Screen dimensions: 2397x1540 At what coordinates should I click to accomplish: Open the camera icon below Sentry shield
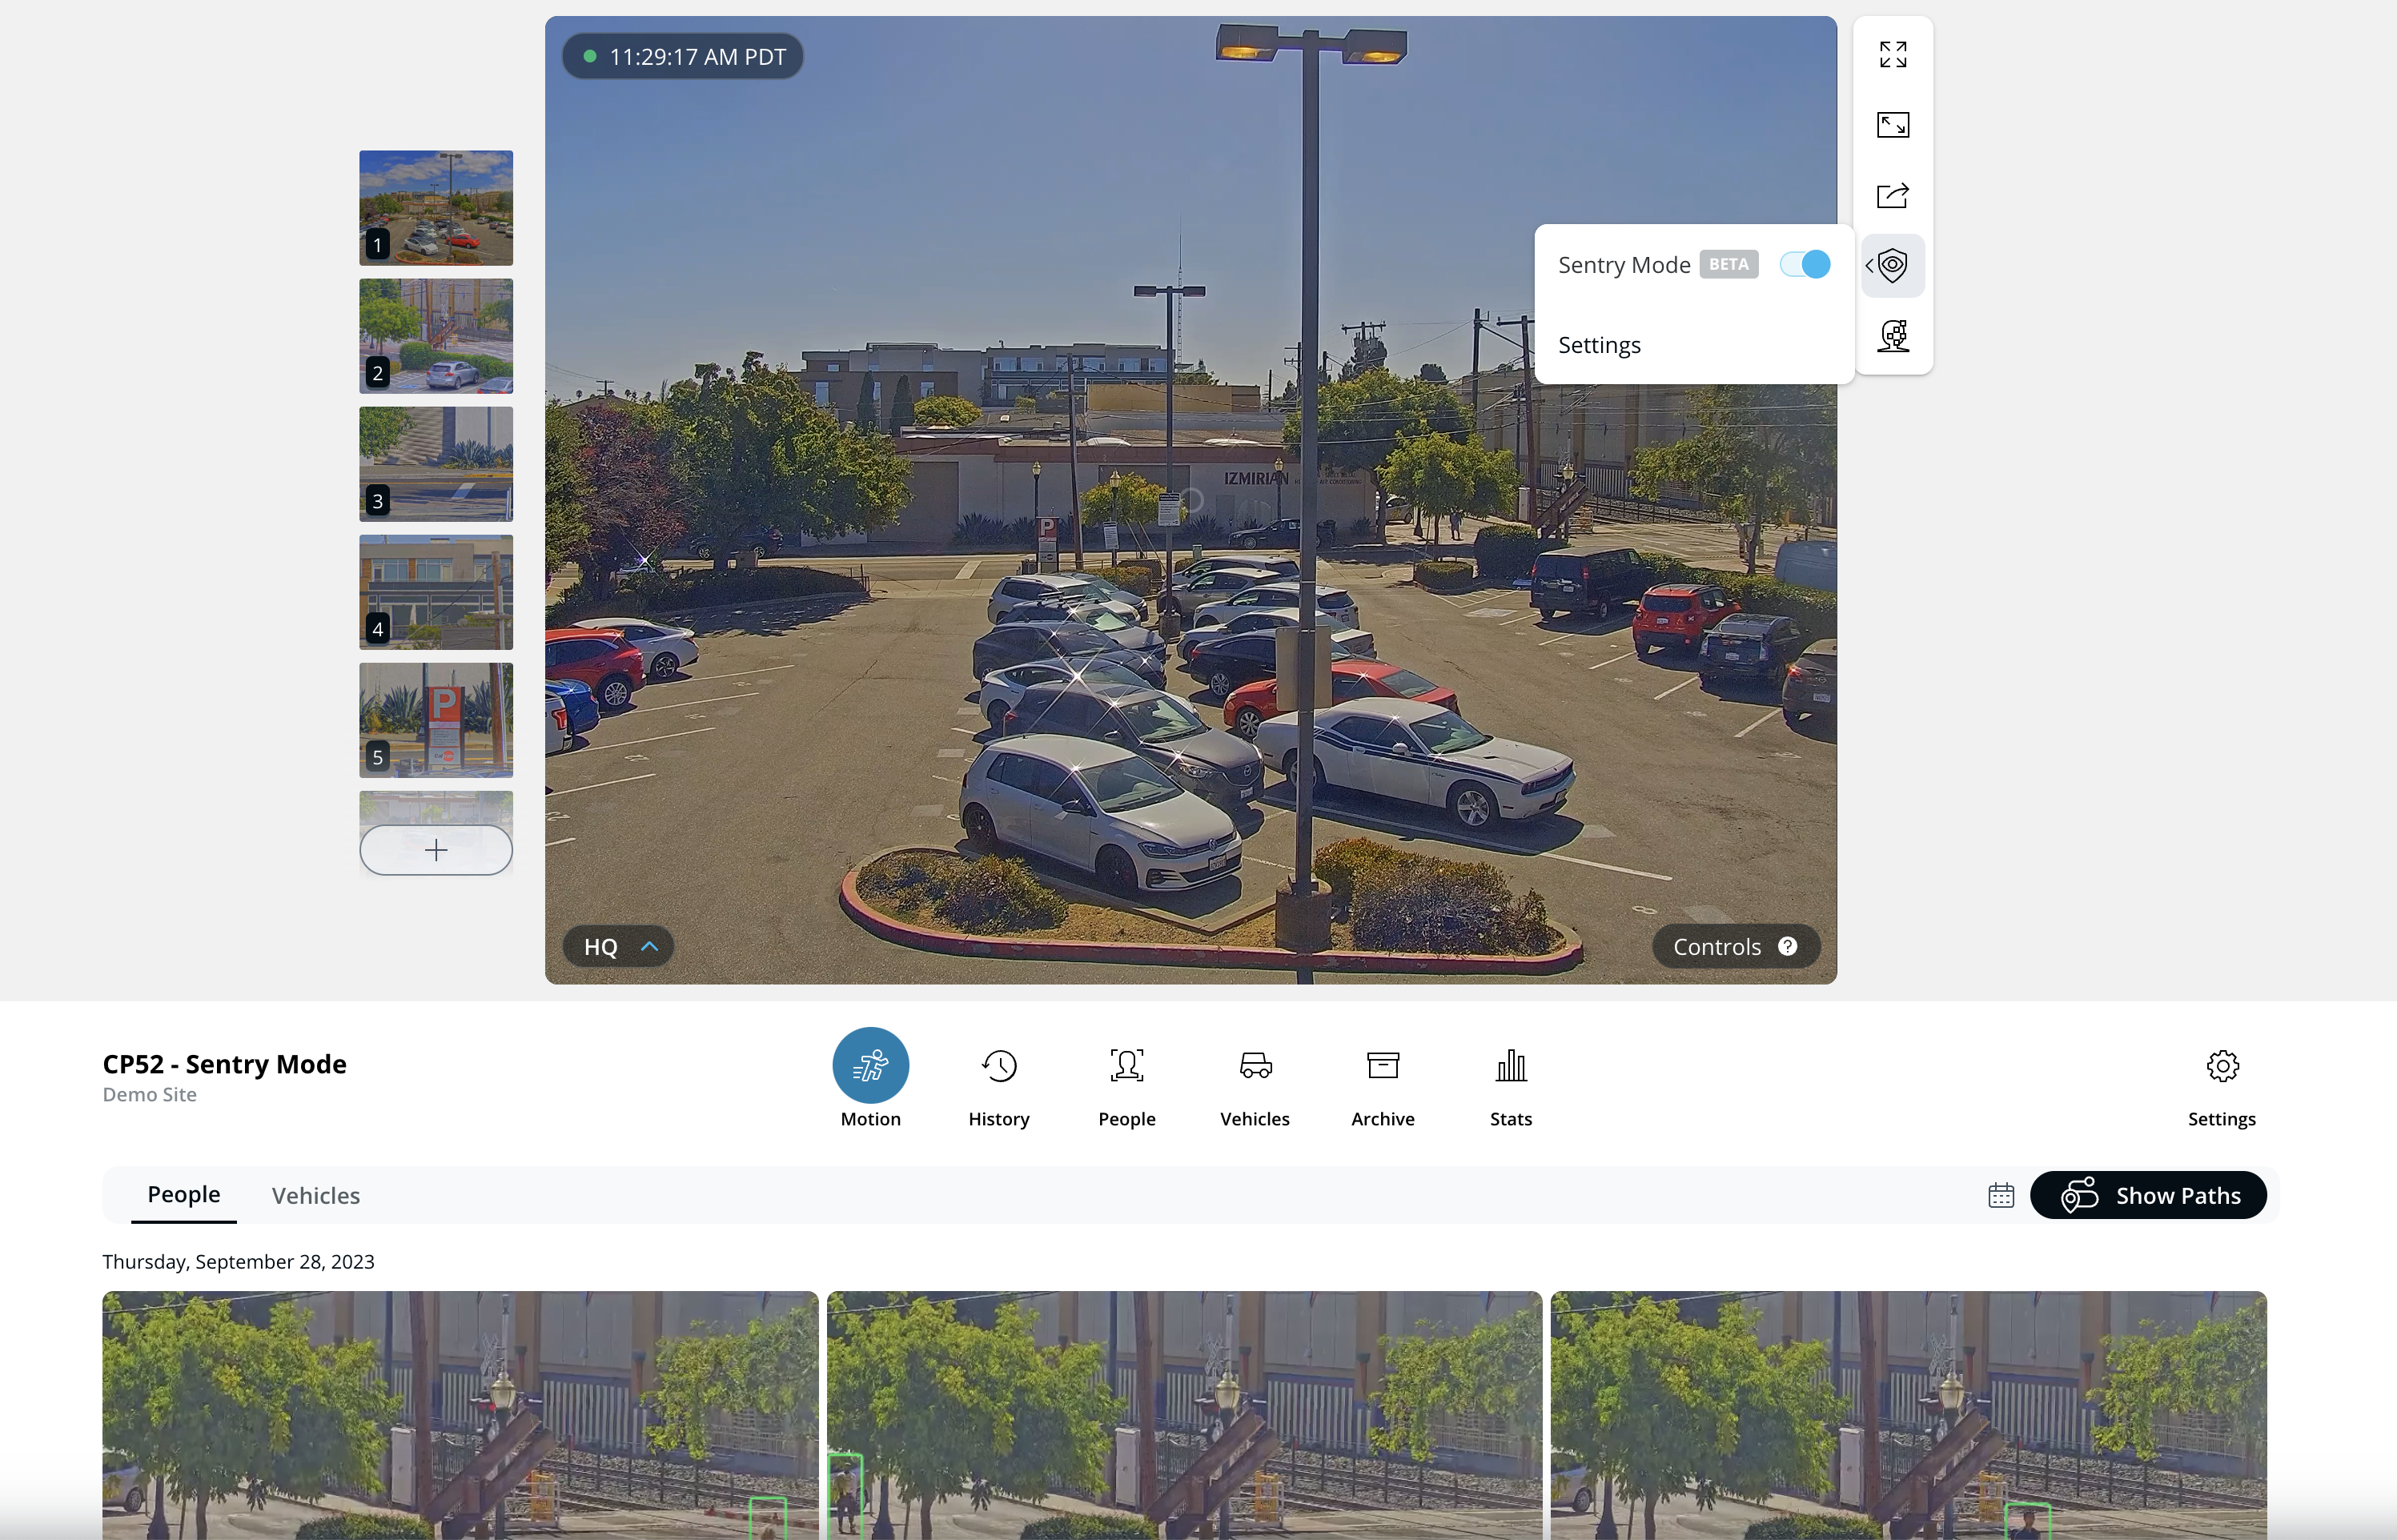(1892, 336)
